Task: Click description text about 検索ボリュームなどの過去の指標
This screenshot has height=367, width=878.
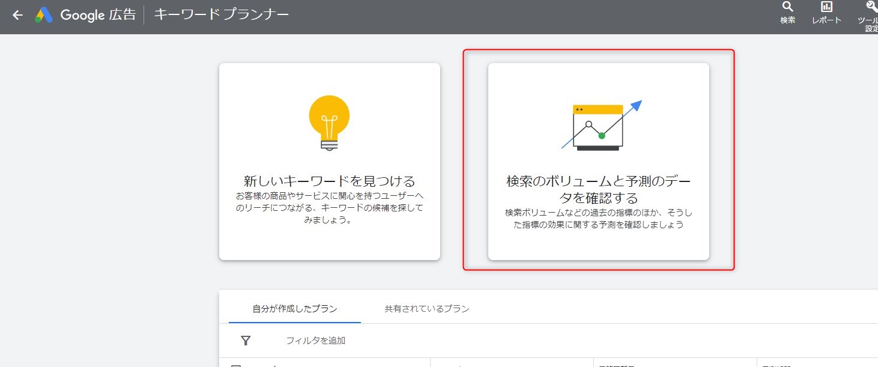Action: point(598,219)
